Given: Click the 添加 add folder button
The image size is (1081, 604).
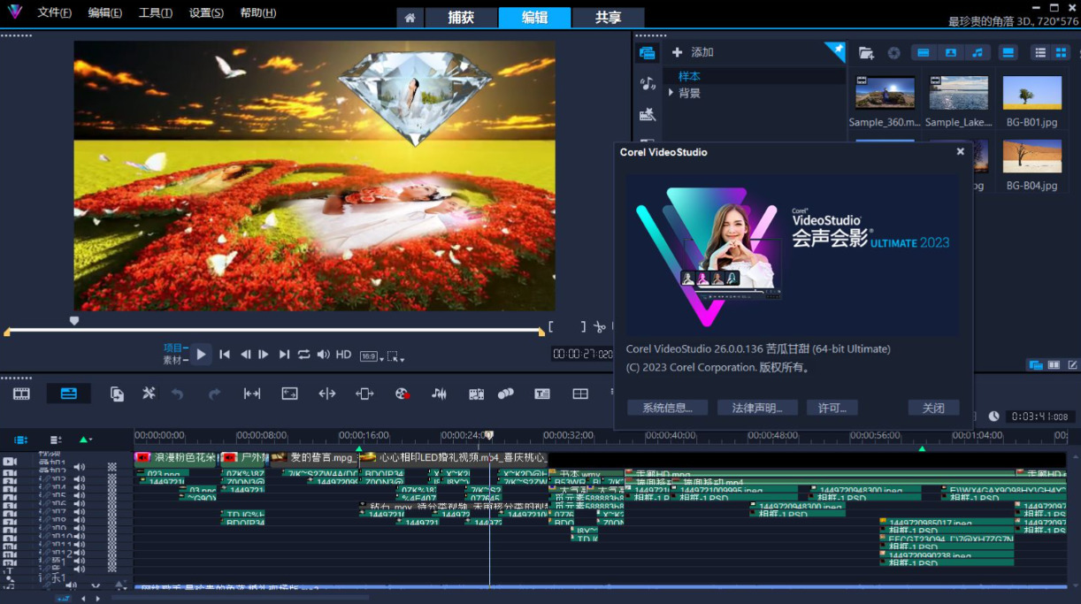Looking at the screenshot, I should pos(693,53).
